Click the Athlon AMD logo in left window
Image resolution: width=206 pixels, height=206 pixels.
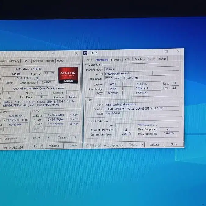click(x=68, y=75)
